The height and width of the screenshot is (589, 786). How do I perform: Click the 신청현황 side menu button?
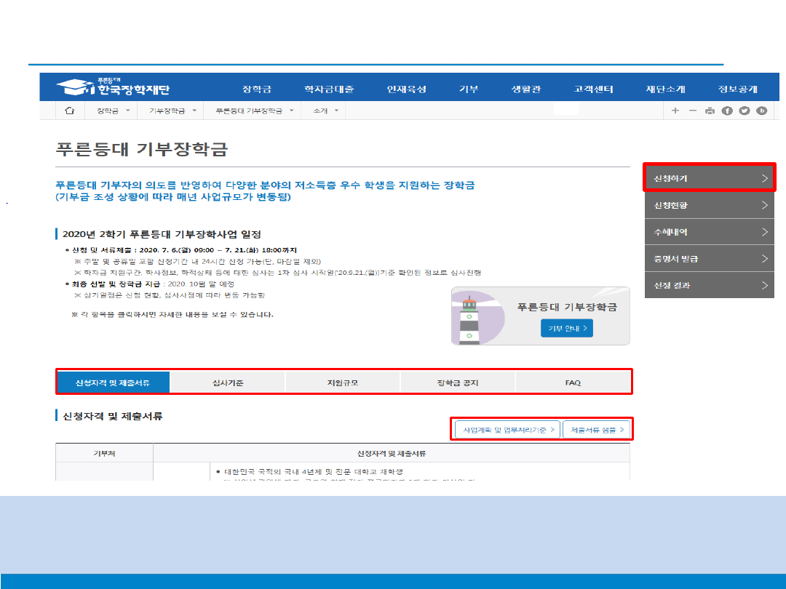pyautogui.click(x=710, y=205)
